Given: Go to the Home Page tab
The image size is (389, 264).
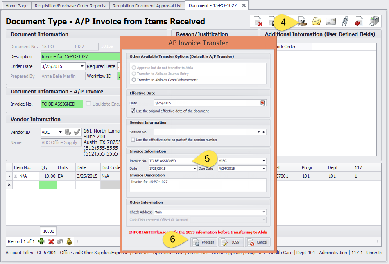Looking at the screenshot, I should point(17,6).
